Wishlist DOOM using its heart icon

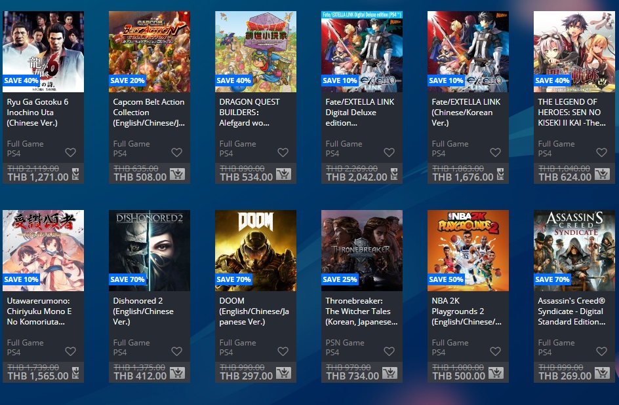(283, 351)
